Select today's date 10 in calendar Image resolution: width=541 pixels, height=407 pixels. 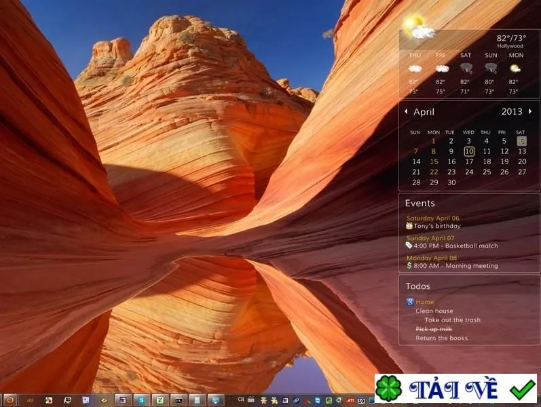coord(469,151)
